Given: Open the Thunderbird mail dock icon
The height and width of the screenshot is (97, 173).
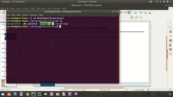Looking at the screenshot, I should pos(3,94).
